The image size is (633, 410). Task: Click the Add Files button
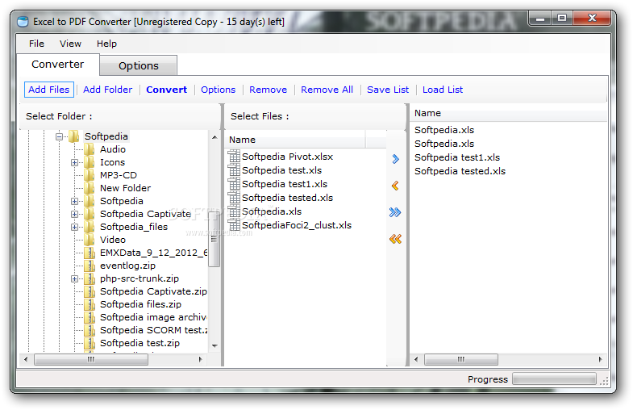click(49, 90)
